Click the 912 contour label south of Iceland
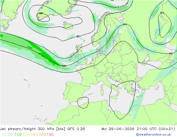 click(x=78, y=36)
